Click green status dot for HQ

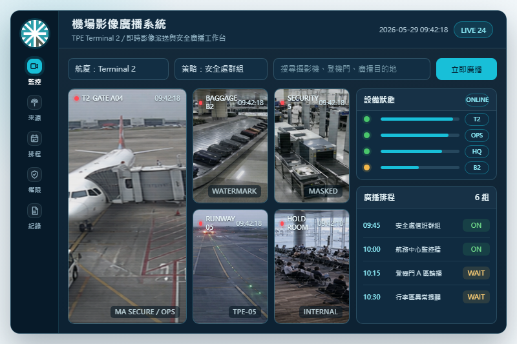(x=366, y=152)
